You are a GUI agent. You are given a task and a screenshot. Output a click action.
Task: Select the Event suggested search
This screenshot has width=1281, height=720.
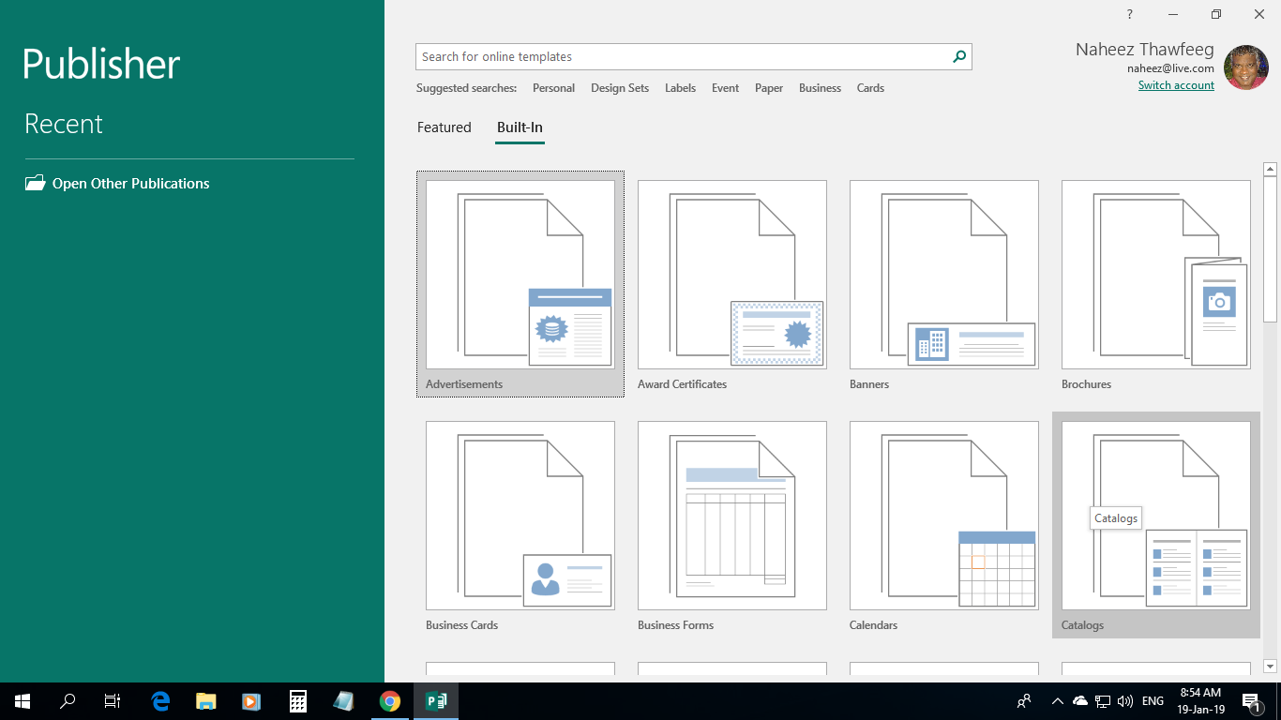[x=725, y=88]
